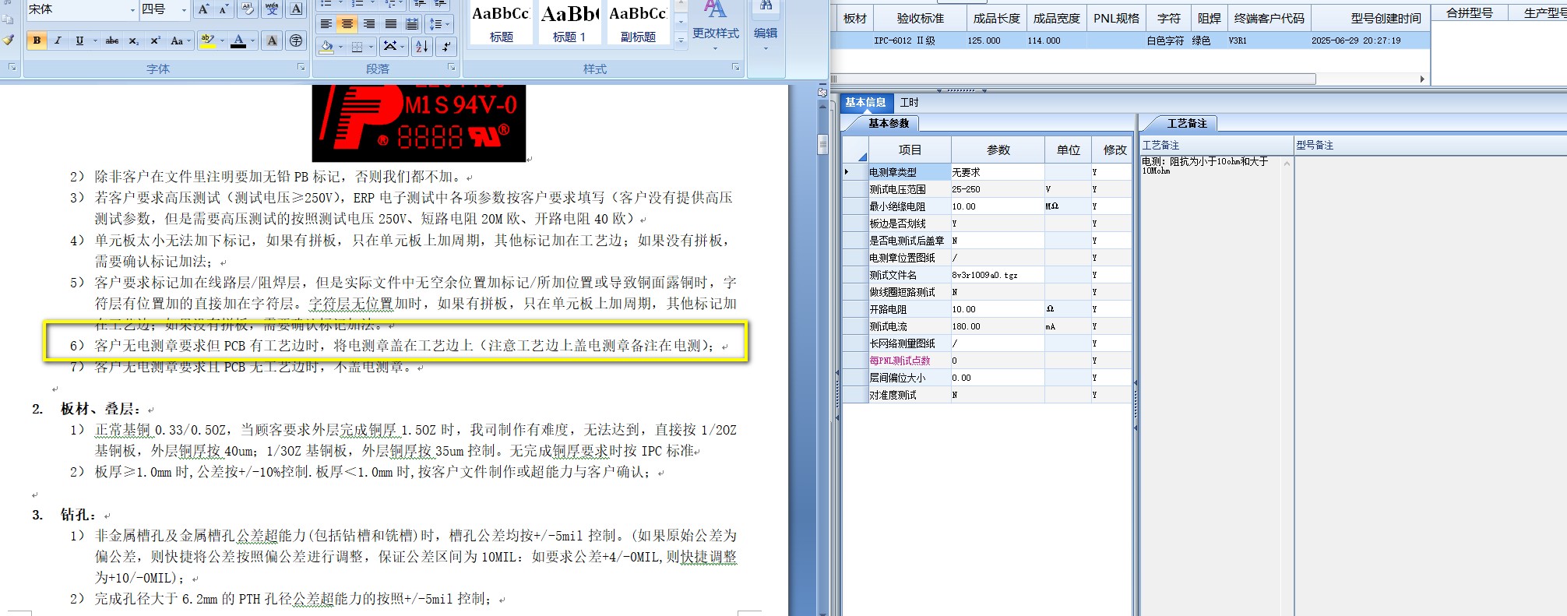The width and height of the screenshot is (1567, 616).
Task: Apply the 副标题 style
Action: point(638,23)
